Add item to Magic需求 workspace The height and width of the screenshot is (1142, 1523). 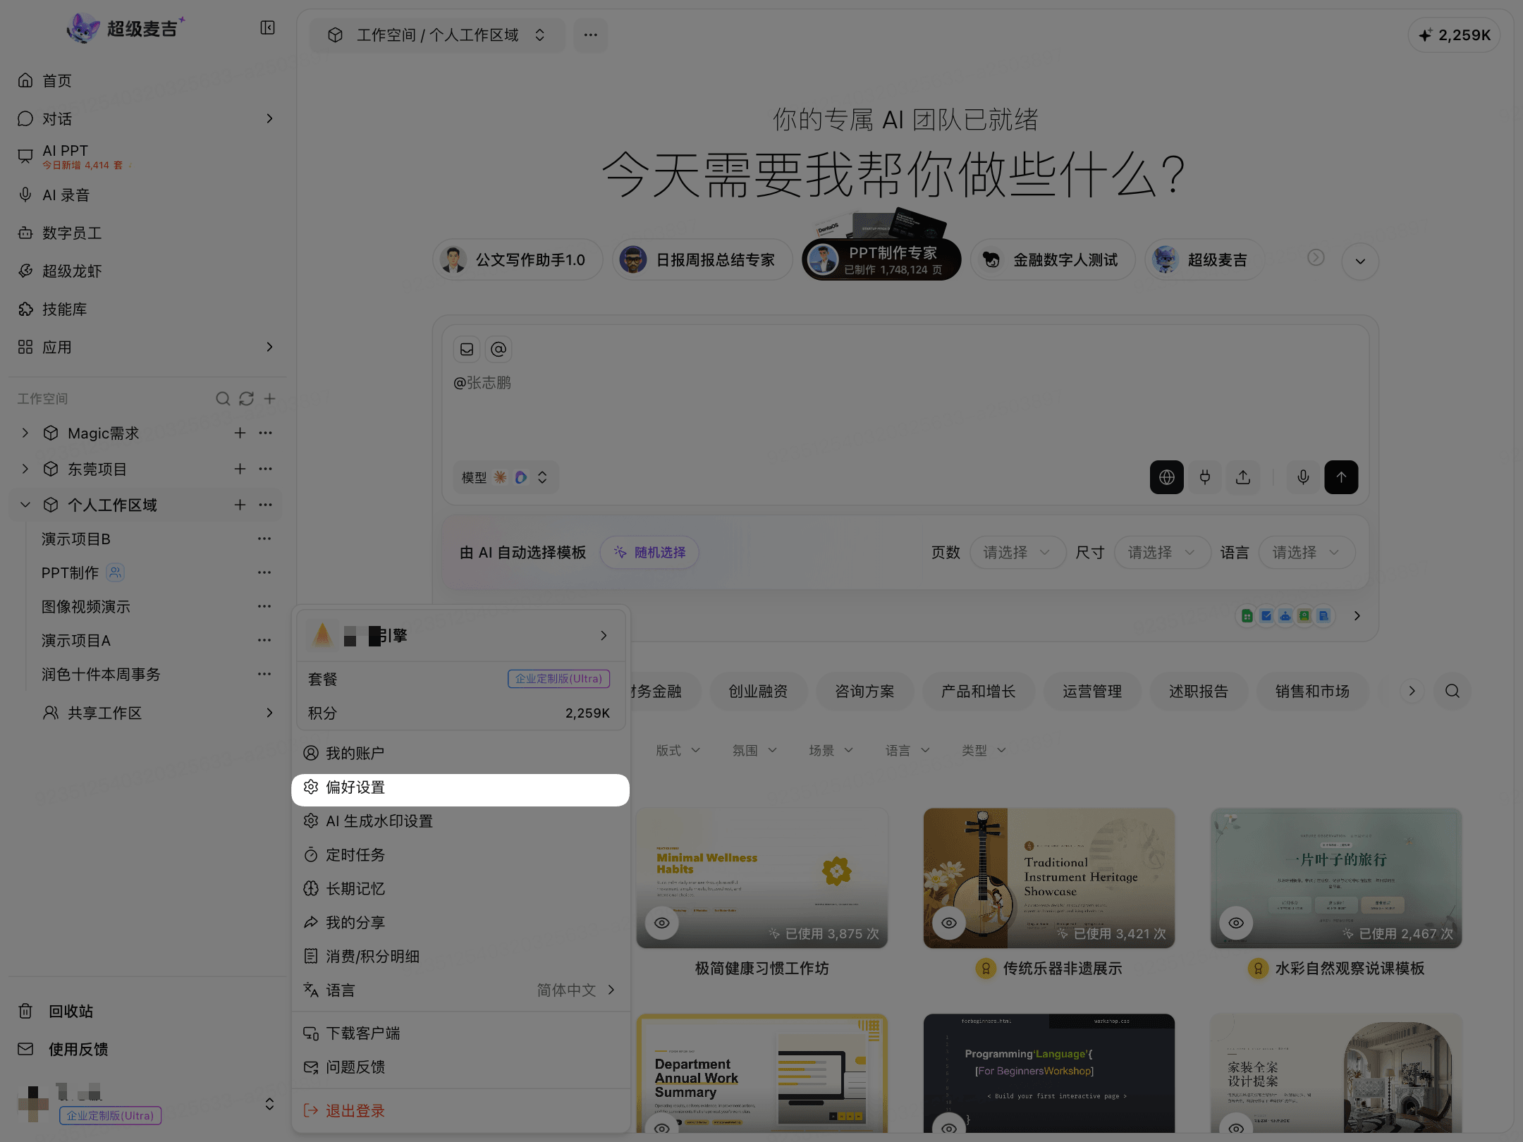[240, 433]
